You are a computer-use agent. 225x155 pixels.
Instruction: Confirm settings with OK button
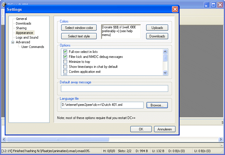(x=141, y=129)
